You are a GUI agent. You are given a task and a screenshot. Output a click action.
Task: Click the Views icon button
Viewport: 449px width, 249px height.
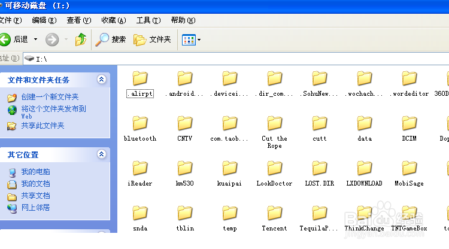pyautogui.click(x=189, y=40)
